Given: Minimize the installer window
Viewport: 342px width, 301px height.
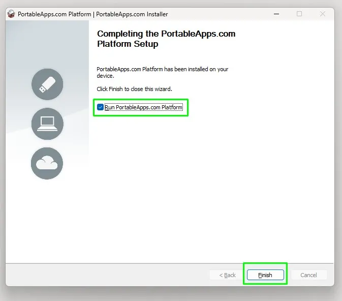Looking at the screenshot, I should point(276,14).
